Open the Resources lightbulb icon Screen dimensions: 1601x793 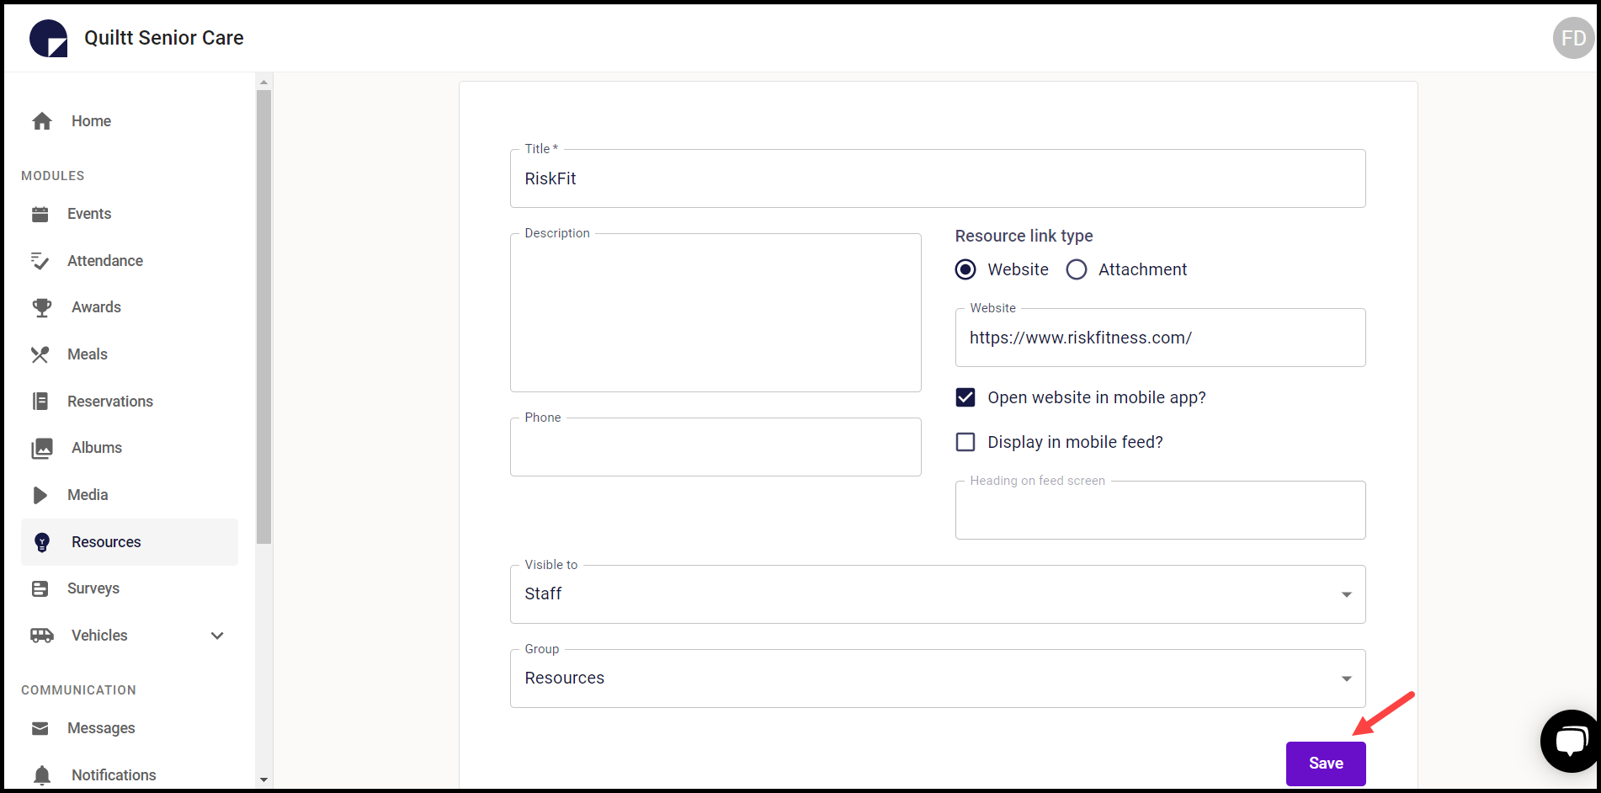pyautogui.click(x=40, y=541)
